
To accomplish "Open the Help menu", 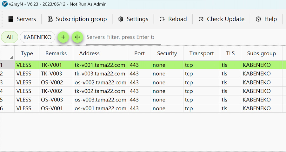I will [x=266, y=19].
